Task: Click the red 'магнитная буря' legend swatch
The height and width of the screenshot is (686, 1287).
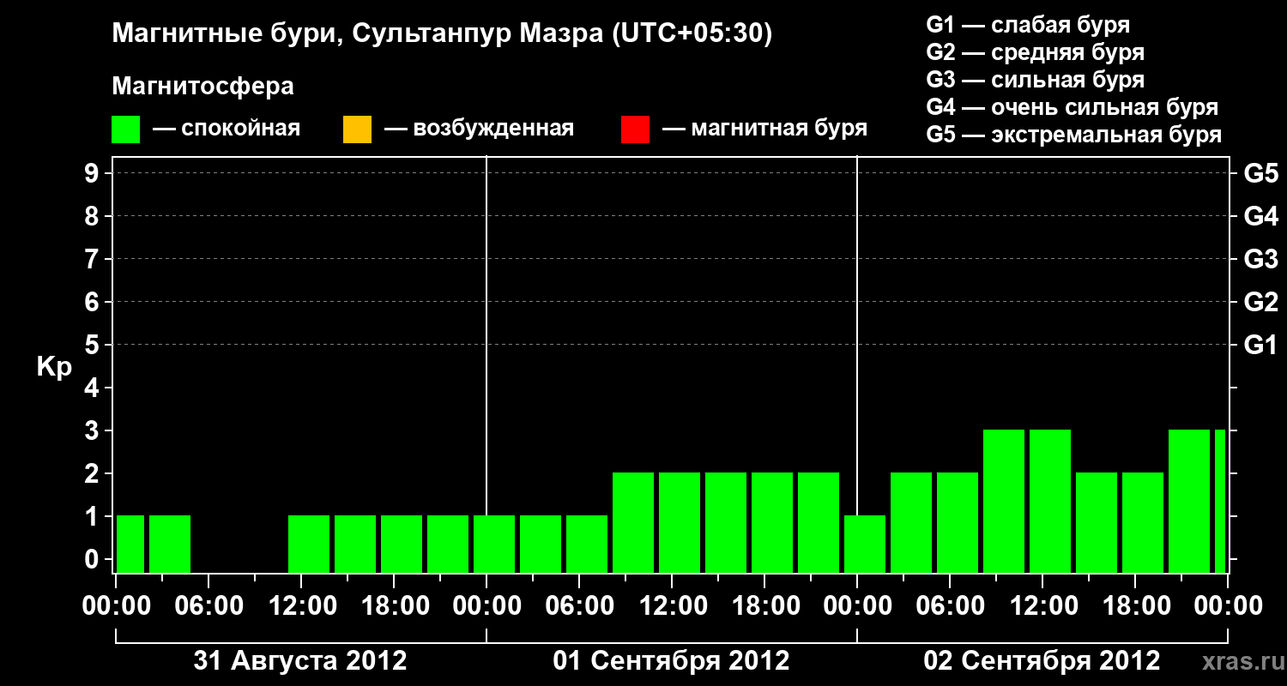Action: tap(635, 129)
